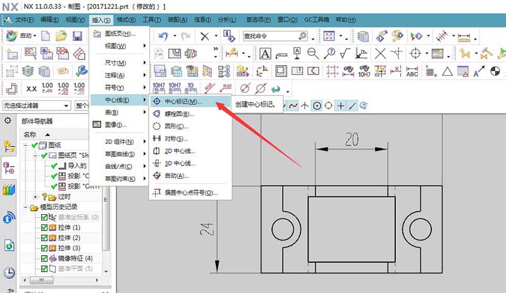Collapse the 图纸 tree node
506x293 pixels.
[x=25, y=145]
